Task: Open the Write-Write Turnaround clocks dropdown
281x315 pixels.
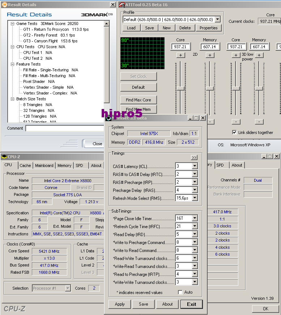Action: [195, 282]
